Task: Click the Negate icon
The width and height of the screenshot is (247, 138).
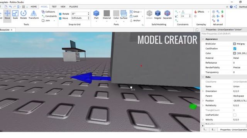Action: pos(157,15)
